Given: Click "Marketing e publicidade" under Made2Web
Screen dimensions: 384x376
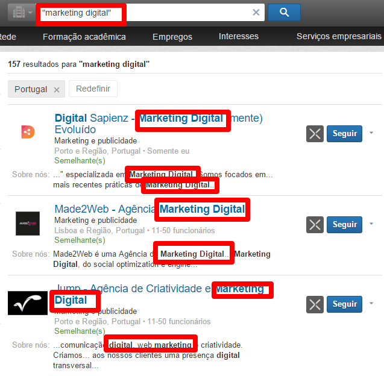Looking at the screenshot, I should click(x=95, y=221).
